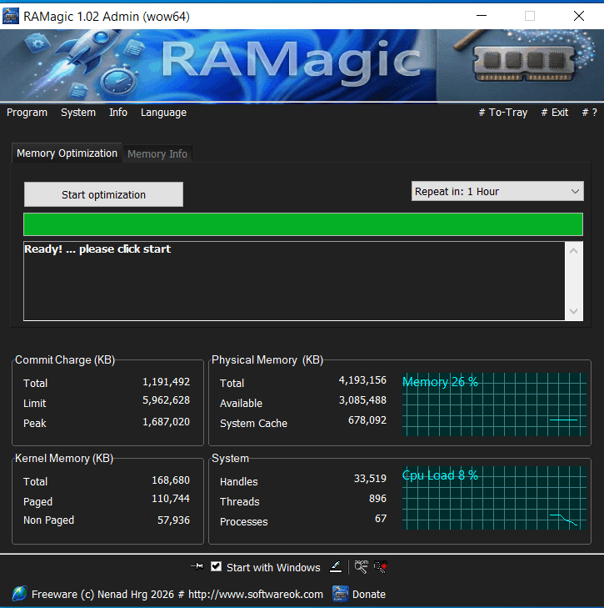Click Kernel Memory Total value 168,680
The width and height of the screenshot is (604, 608).
coord(171,480)
